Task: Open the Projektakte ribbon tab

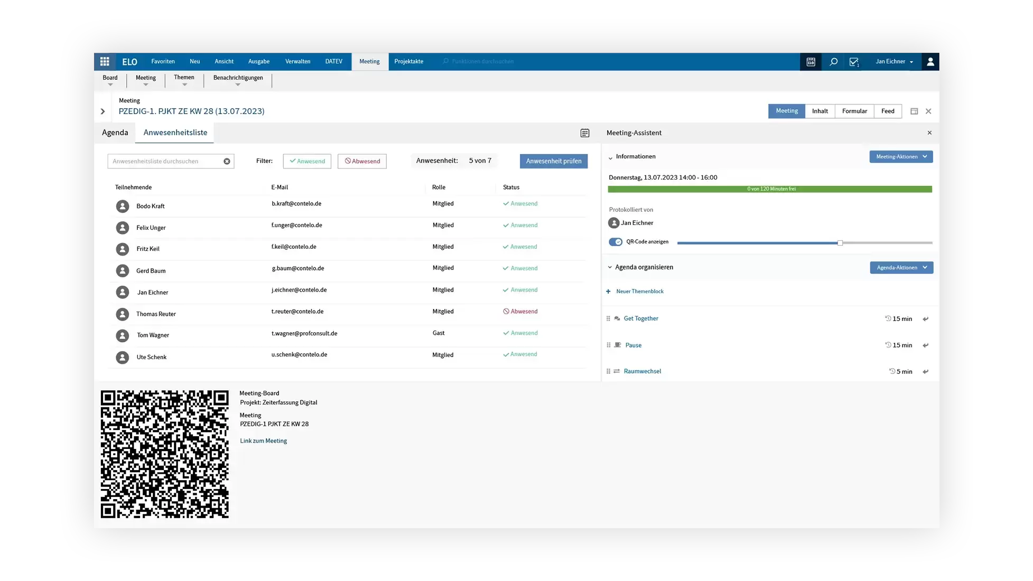Action: coord(408,62)
